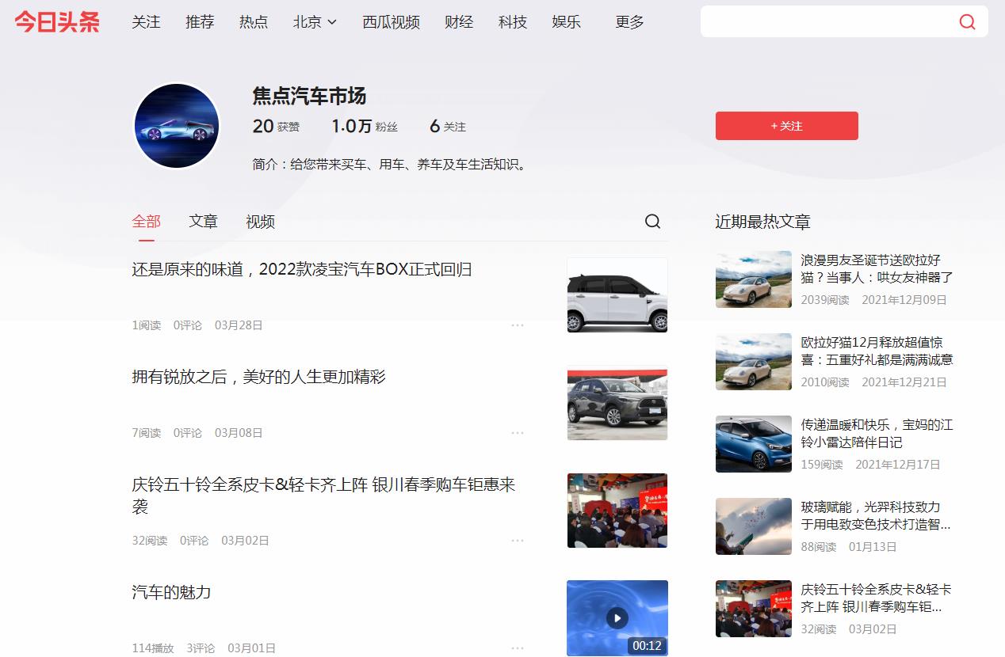Image resolution: width=1005 pixels, height=657 pixels.
Task: Open the more options dots for 凌宝汽车BOX article
Action: 518,325
